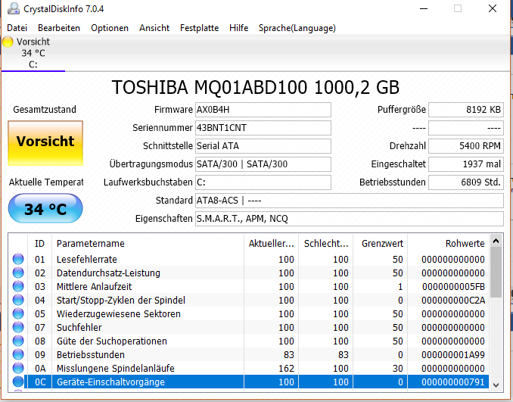This screenshot has height=402, width=513.
Task: Click the SMART list scrollbar thumb
Action: tap(496, 273)
